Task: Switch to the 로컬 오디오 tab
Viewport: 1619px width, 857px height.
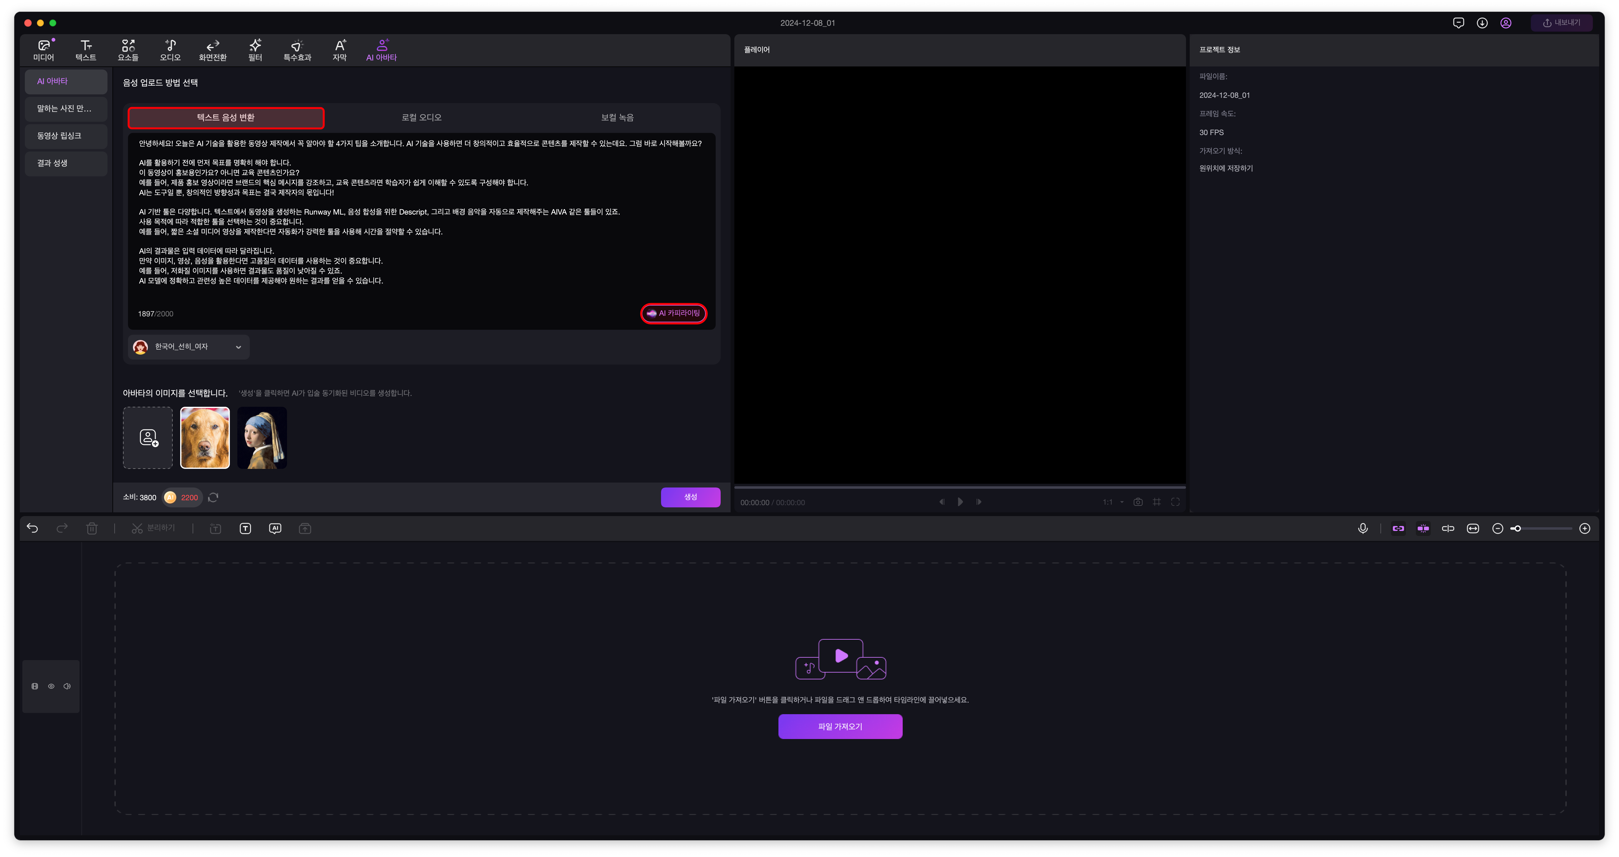Action: (x=422, y=117)
